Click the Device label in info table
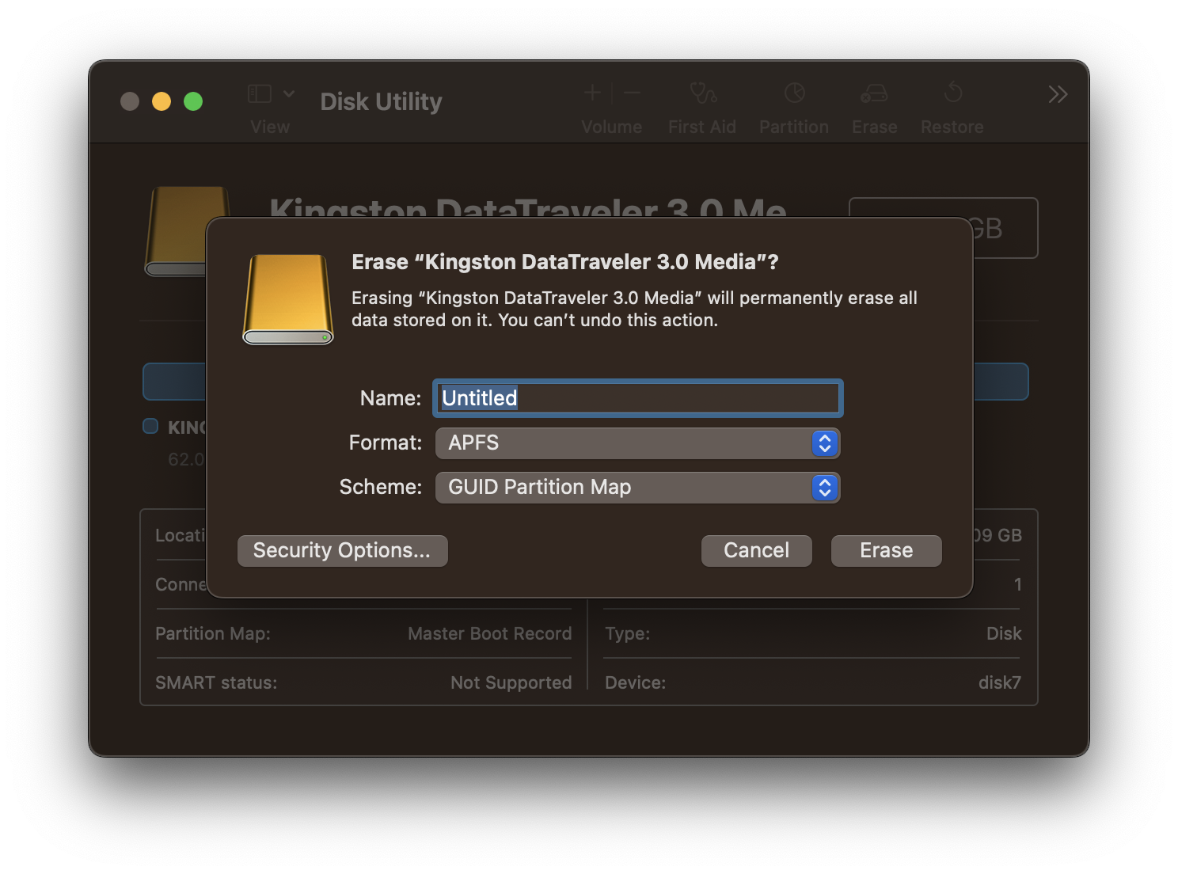The height and width of the screenshot is (874, 1178). 635,682
